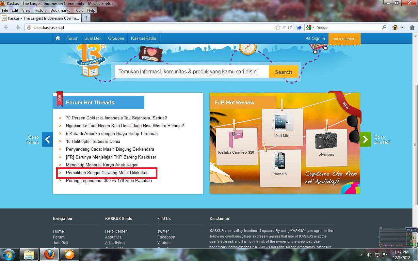Open Twitter link under Find Us
The height and width of the screenshot is (261, 418).
[x=163, y=231]
